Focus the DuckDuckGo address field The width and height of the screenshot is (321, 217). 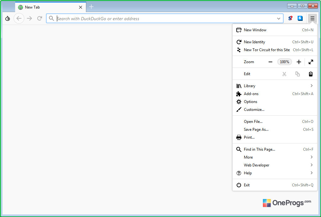[x=165, y=19]
